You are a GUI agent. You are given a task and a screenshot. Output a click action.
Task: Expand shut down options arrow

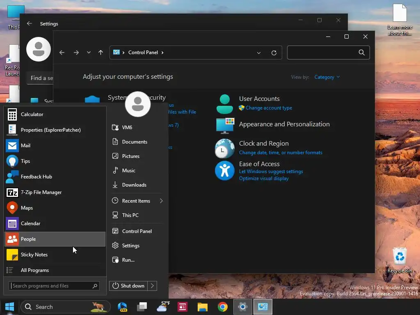[x=152, y=286]
